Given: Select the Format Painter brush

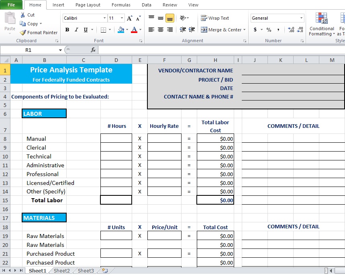Looking at the screenshot, I should (23, 33).
